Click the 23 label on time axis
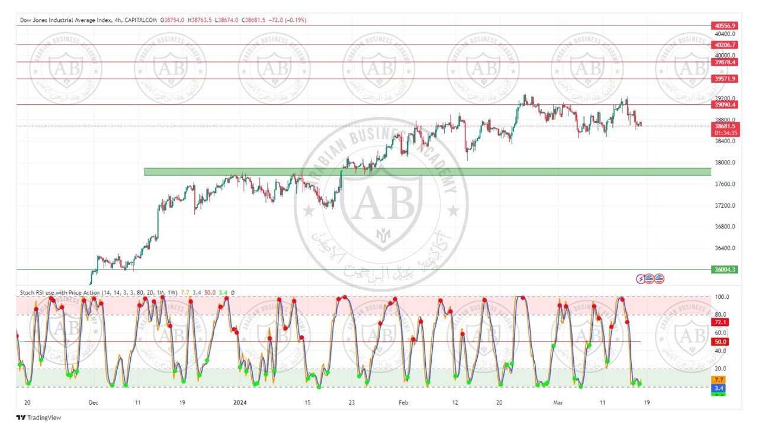758x426 pixels. [352, 402]
